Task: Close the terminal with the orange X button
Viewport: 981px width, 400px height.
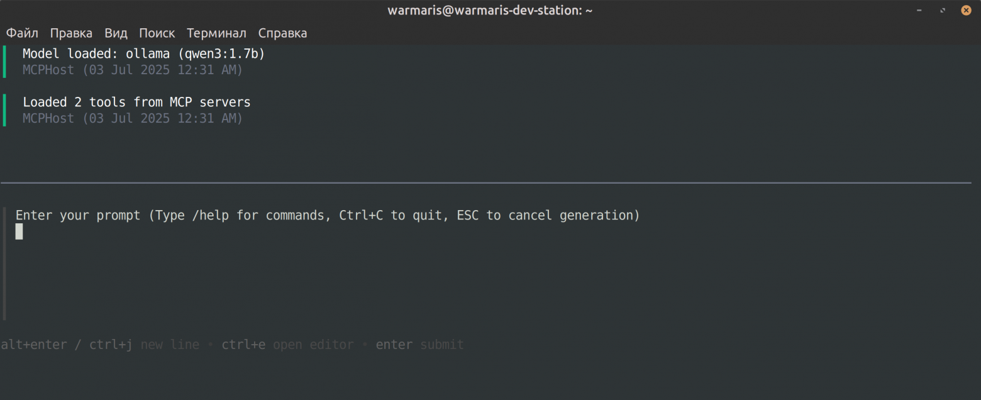Action: (966, 11)
